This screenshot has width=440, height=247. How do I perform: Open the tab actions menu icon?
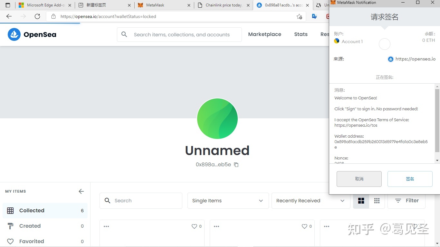click(x=8, y=5)
